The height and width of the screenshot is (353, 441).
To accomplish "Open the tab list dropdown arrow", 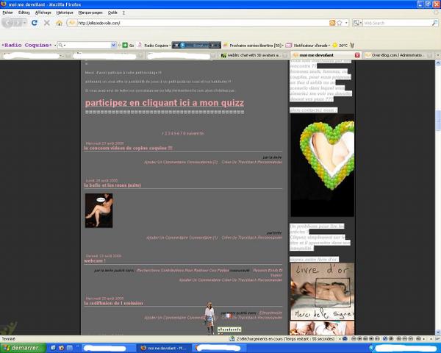I will click(437, 55).
